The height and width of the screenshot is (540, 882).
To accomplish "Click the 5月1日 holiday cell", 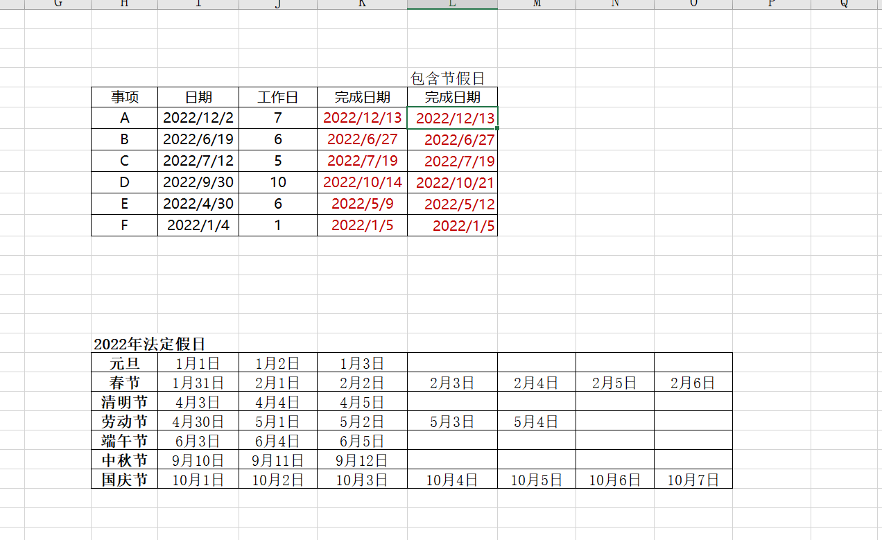I will pos(278,421).
